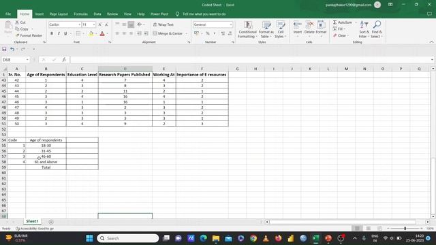Open the Clear dropdown
Image resolution: width=436 pixels, height=245 pixels.
[341, 35]
